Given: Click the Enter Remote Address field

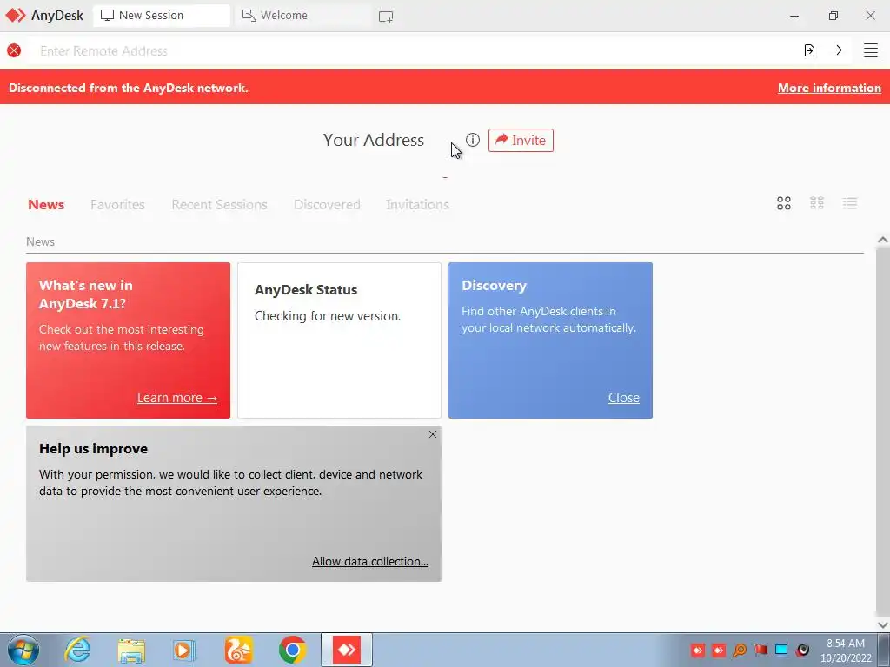Looking at the screenshot, I should pos(415,51).
